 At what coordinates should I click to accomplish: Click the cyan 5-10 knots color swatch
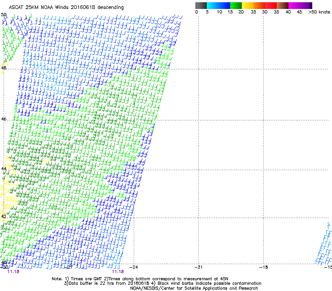click(212, 5)
